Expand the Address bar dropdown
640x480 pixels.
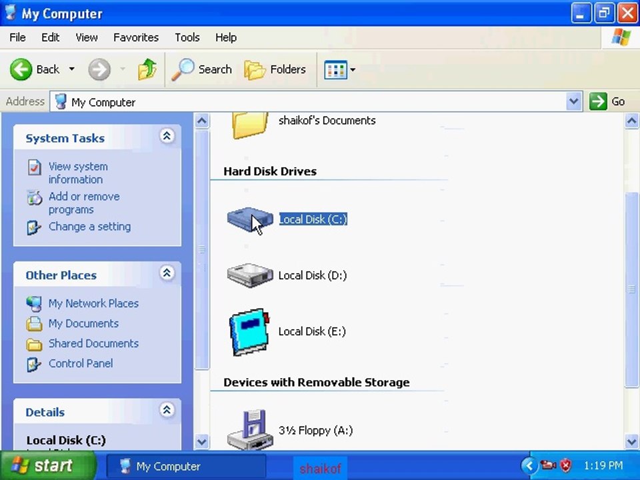coord(573,101)
